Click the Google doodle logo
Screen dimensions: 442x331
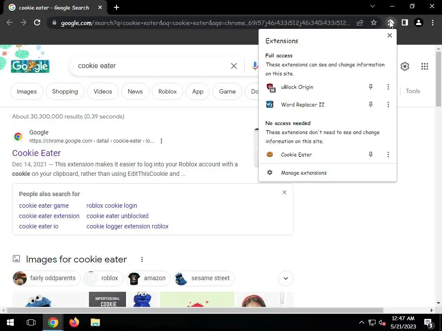[x=30, y=66]
